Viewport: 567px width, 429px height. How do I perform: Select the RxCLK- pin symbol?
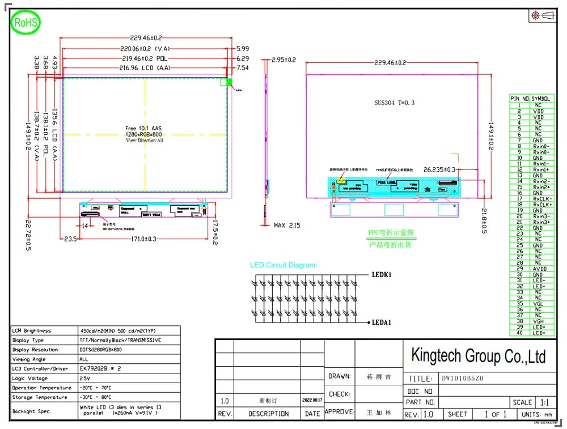coord(543,199)
